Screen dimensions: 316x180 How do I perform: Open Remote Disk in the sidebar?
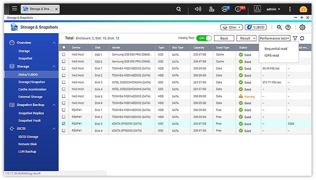click(x=27, y=144)
